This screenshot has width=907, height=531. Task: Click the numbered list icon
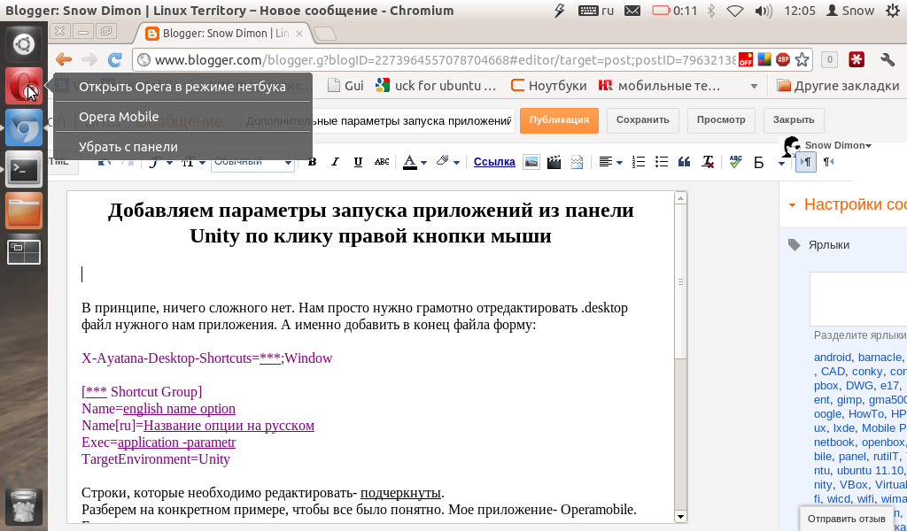tap(639, 162)
